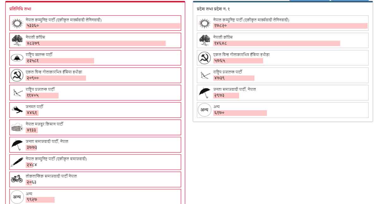Click the bicycle icon of लोकतान्त्रिक समाजवादी पार्टी
379x204 pixels.
(17, 179)
